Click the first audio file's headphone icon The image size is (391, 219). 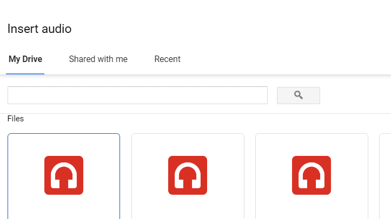coord(64,175)
